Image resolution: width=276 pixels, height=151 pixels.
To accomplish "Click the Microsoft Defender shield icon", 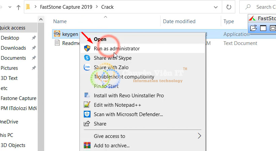I will point(87,114).
